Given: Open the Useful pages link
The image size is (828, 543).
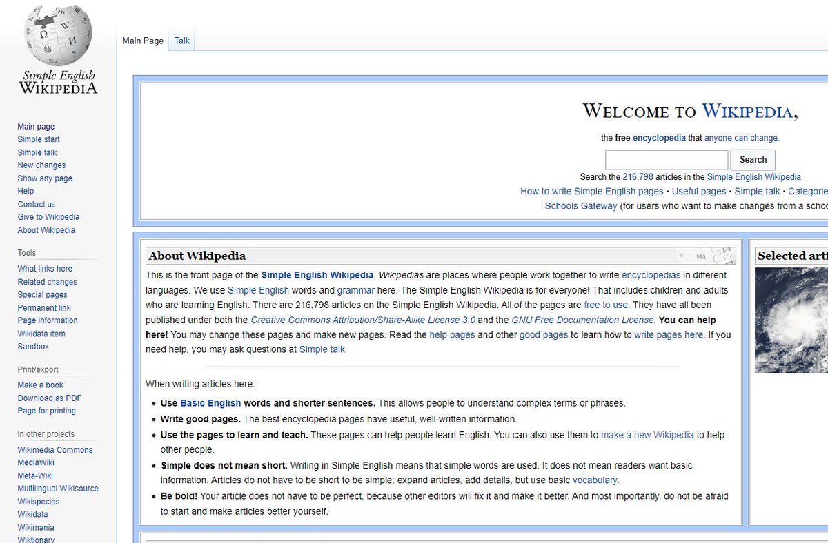Looking at the screenshot, I should 699,192.
